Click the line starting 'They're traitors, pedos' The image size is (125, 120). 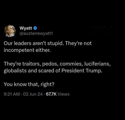pos(57,64)
